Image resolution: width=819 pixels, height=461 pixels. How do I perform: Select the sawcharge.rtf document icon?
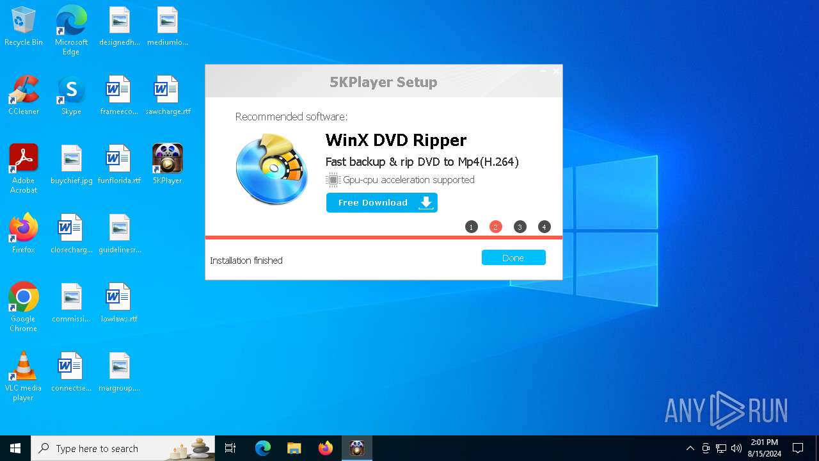(167, 95)
